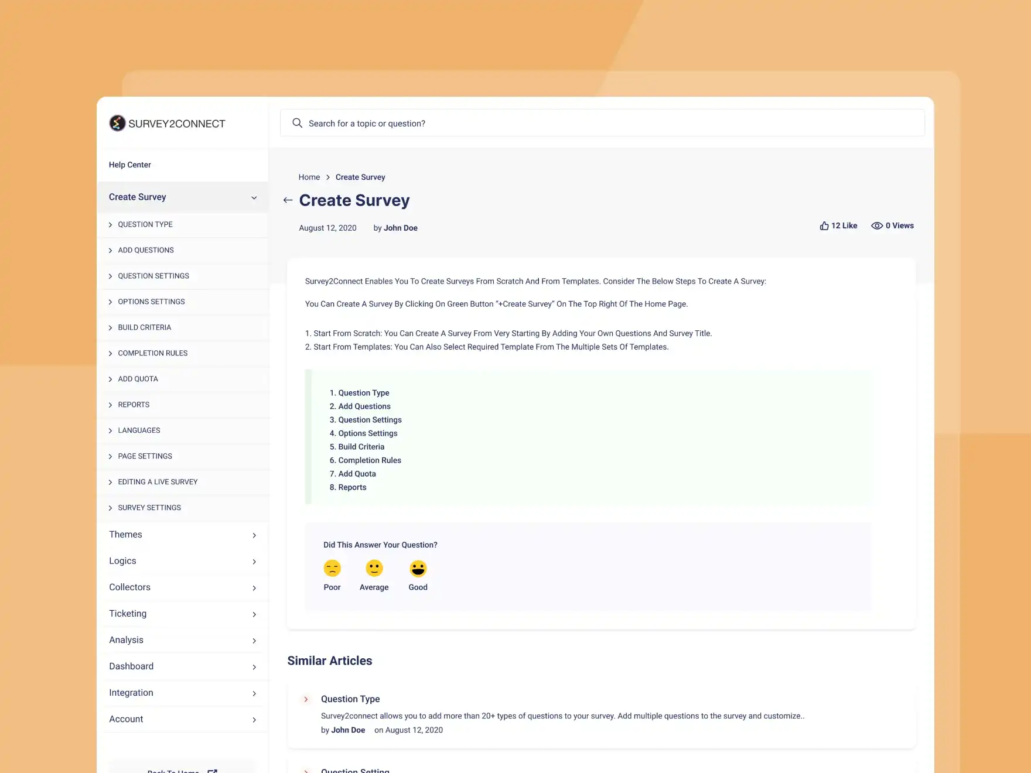The height and width of the screenshot is (773, 1031).
Task: Open 'Options Settings' list link in article
Action: (368, 433)
